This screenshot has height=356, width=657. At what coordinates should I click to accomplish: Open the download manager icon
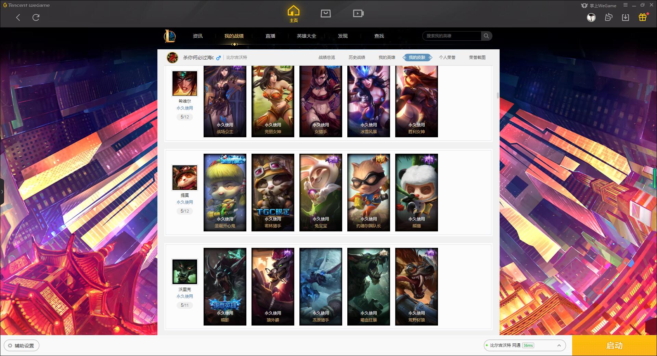coord(626,17)
